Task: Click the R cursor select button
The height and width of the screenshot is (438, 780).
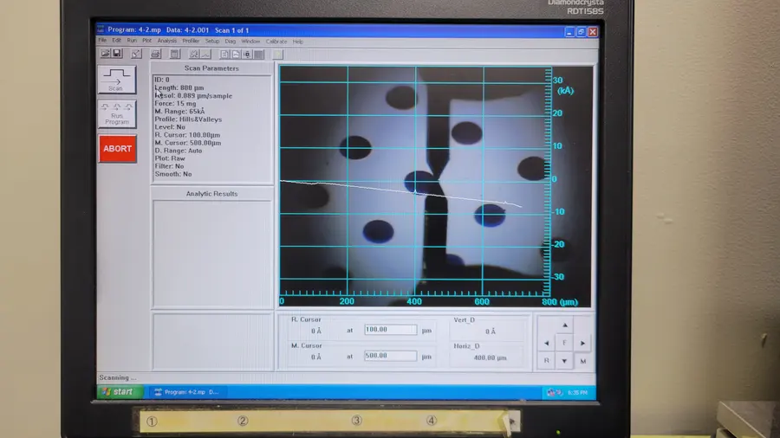Action: click(x=546, y=361)
